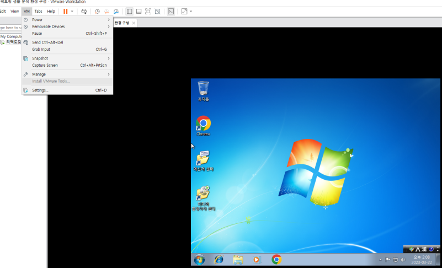
Task: Open the stretch display dropdown arrow
Action: point(191,11)
